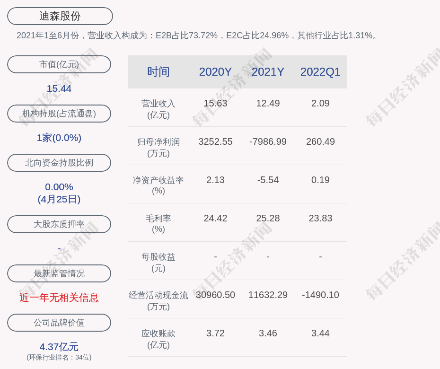Click the 经营活动现金流(万元) row label
The height and width of the screenshot is (369, 440).
[158, 301]
